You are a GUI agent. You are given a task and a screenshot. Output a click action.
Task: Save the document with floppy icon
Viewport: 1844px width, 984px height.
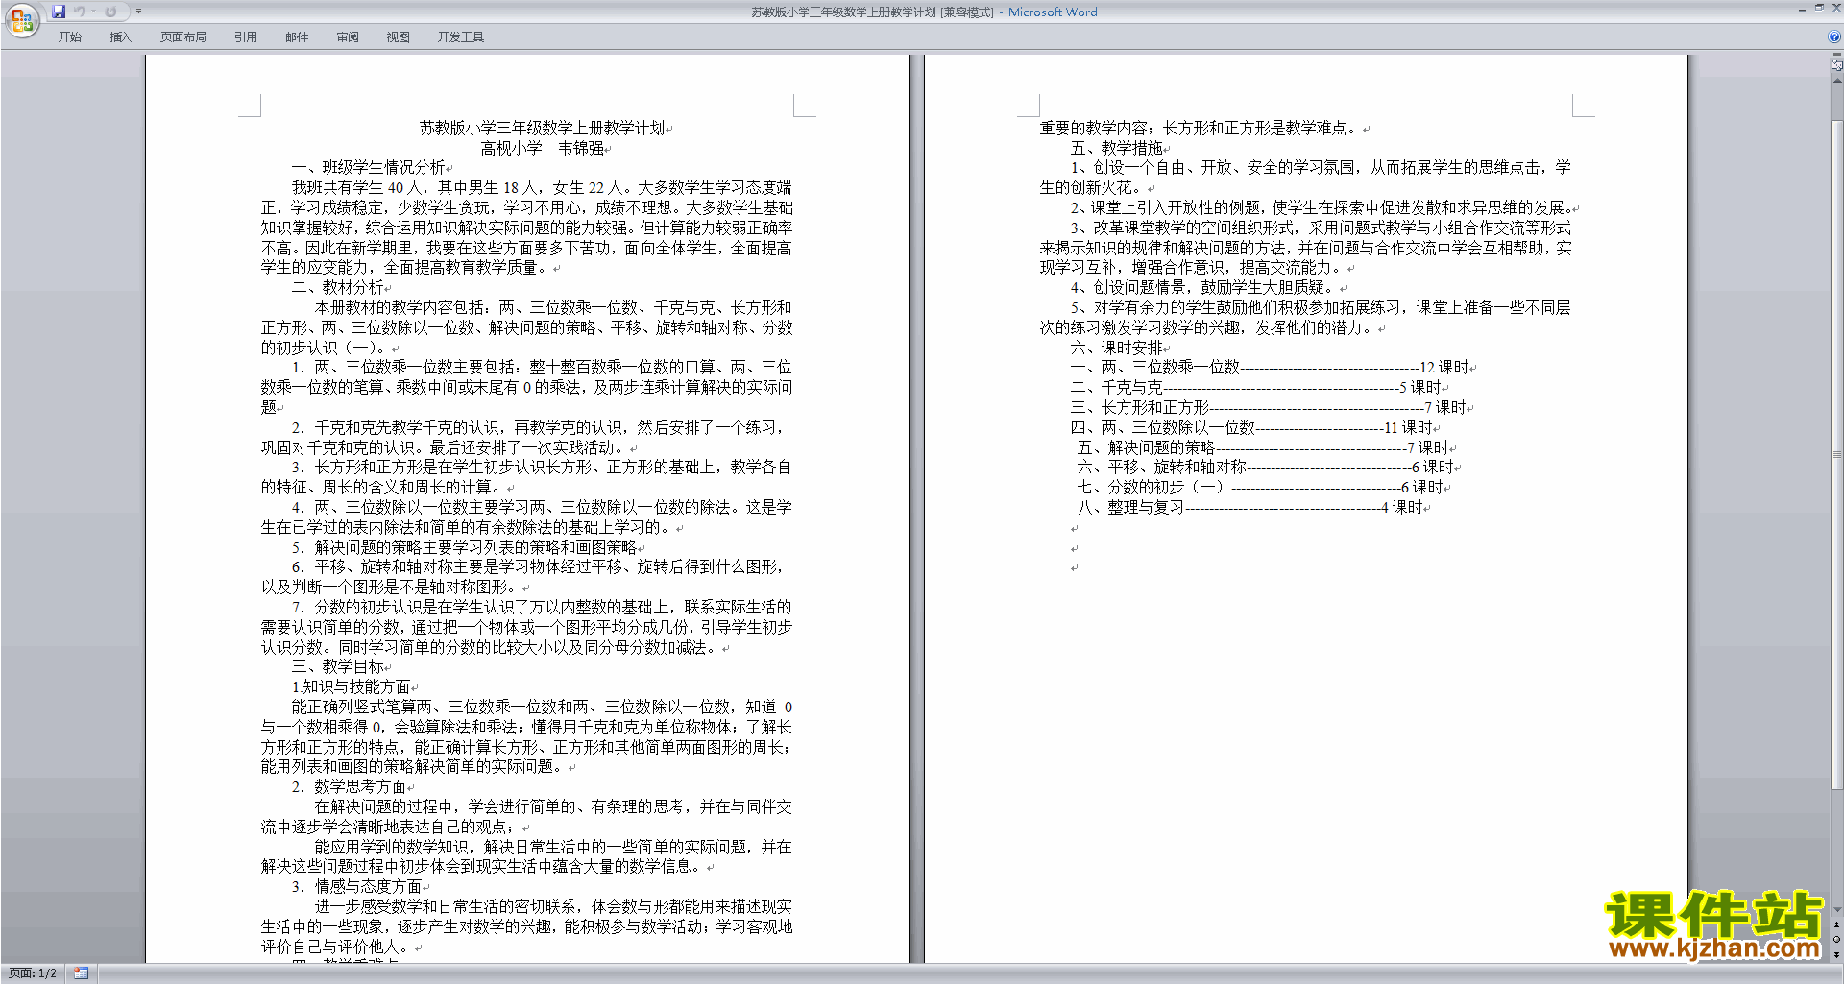59,12
